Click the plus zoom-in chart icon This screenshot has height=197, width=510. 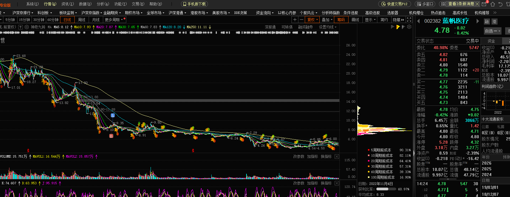[295, 20]
